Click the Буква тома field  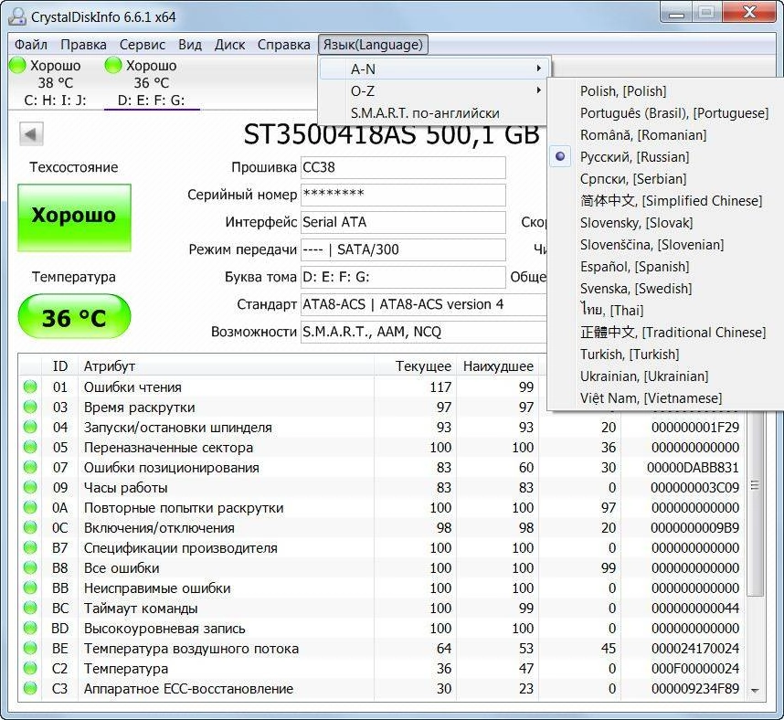pyautogui.click(x=403, y=277)
